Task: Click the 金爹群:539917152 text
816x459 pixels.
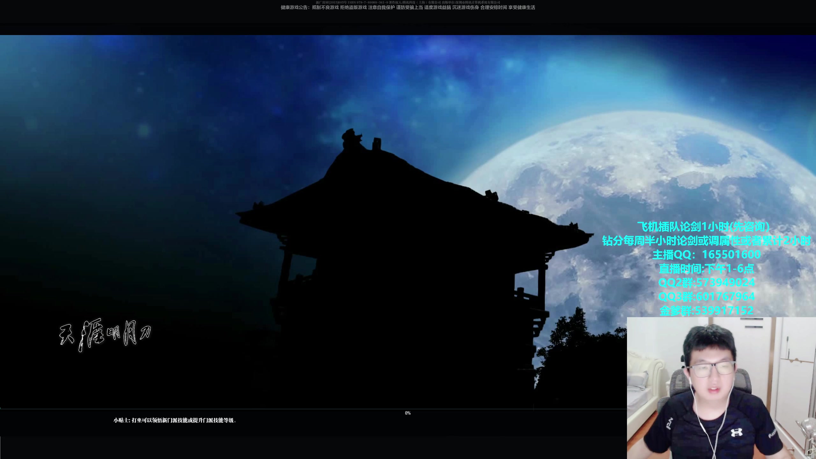Action: point(706,310)
